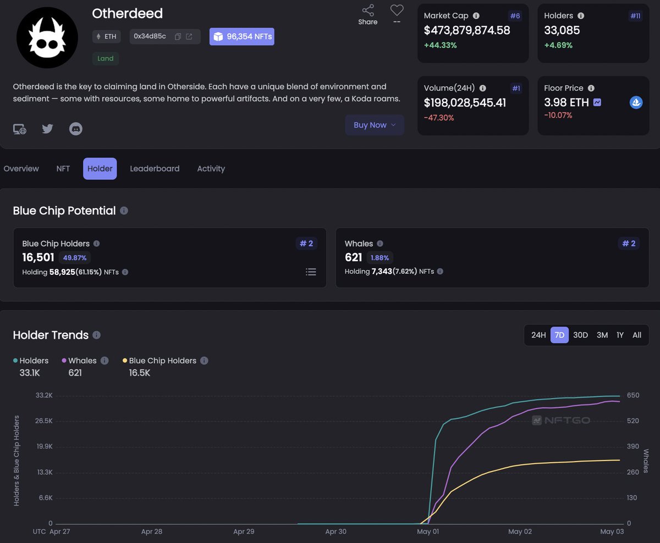Click the Market Cap info icon
This screenshot has height=543, width=660.
pos(476,16)
